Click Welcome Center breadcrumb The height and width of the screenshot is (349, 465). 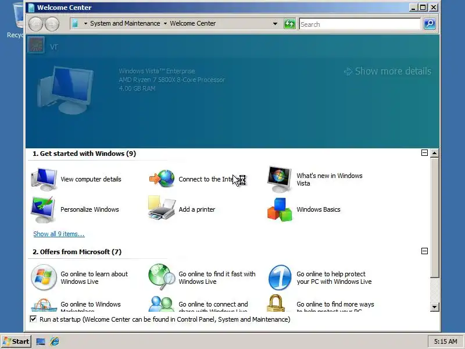[193, 23]
